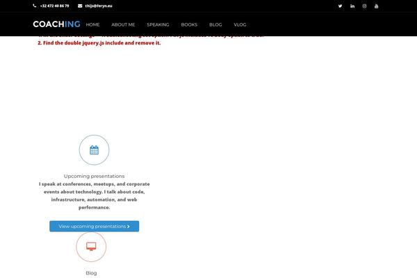The height and width of the screenshot is (278, 417).
Task: Open the YouTube channel icon
Action: pyautogui.click(x=376, y=6)
